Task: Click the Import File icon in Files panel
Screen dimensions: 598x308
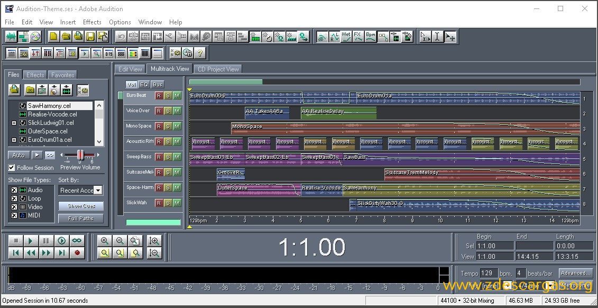Action: pos(14,90)
